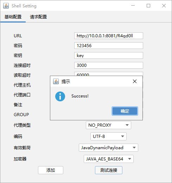
Task: Select the 基础配置 tab
Action: pos(13,17)
